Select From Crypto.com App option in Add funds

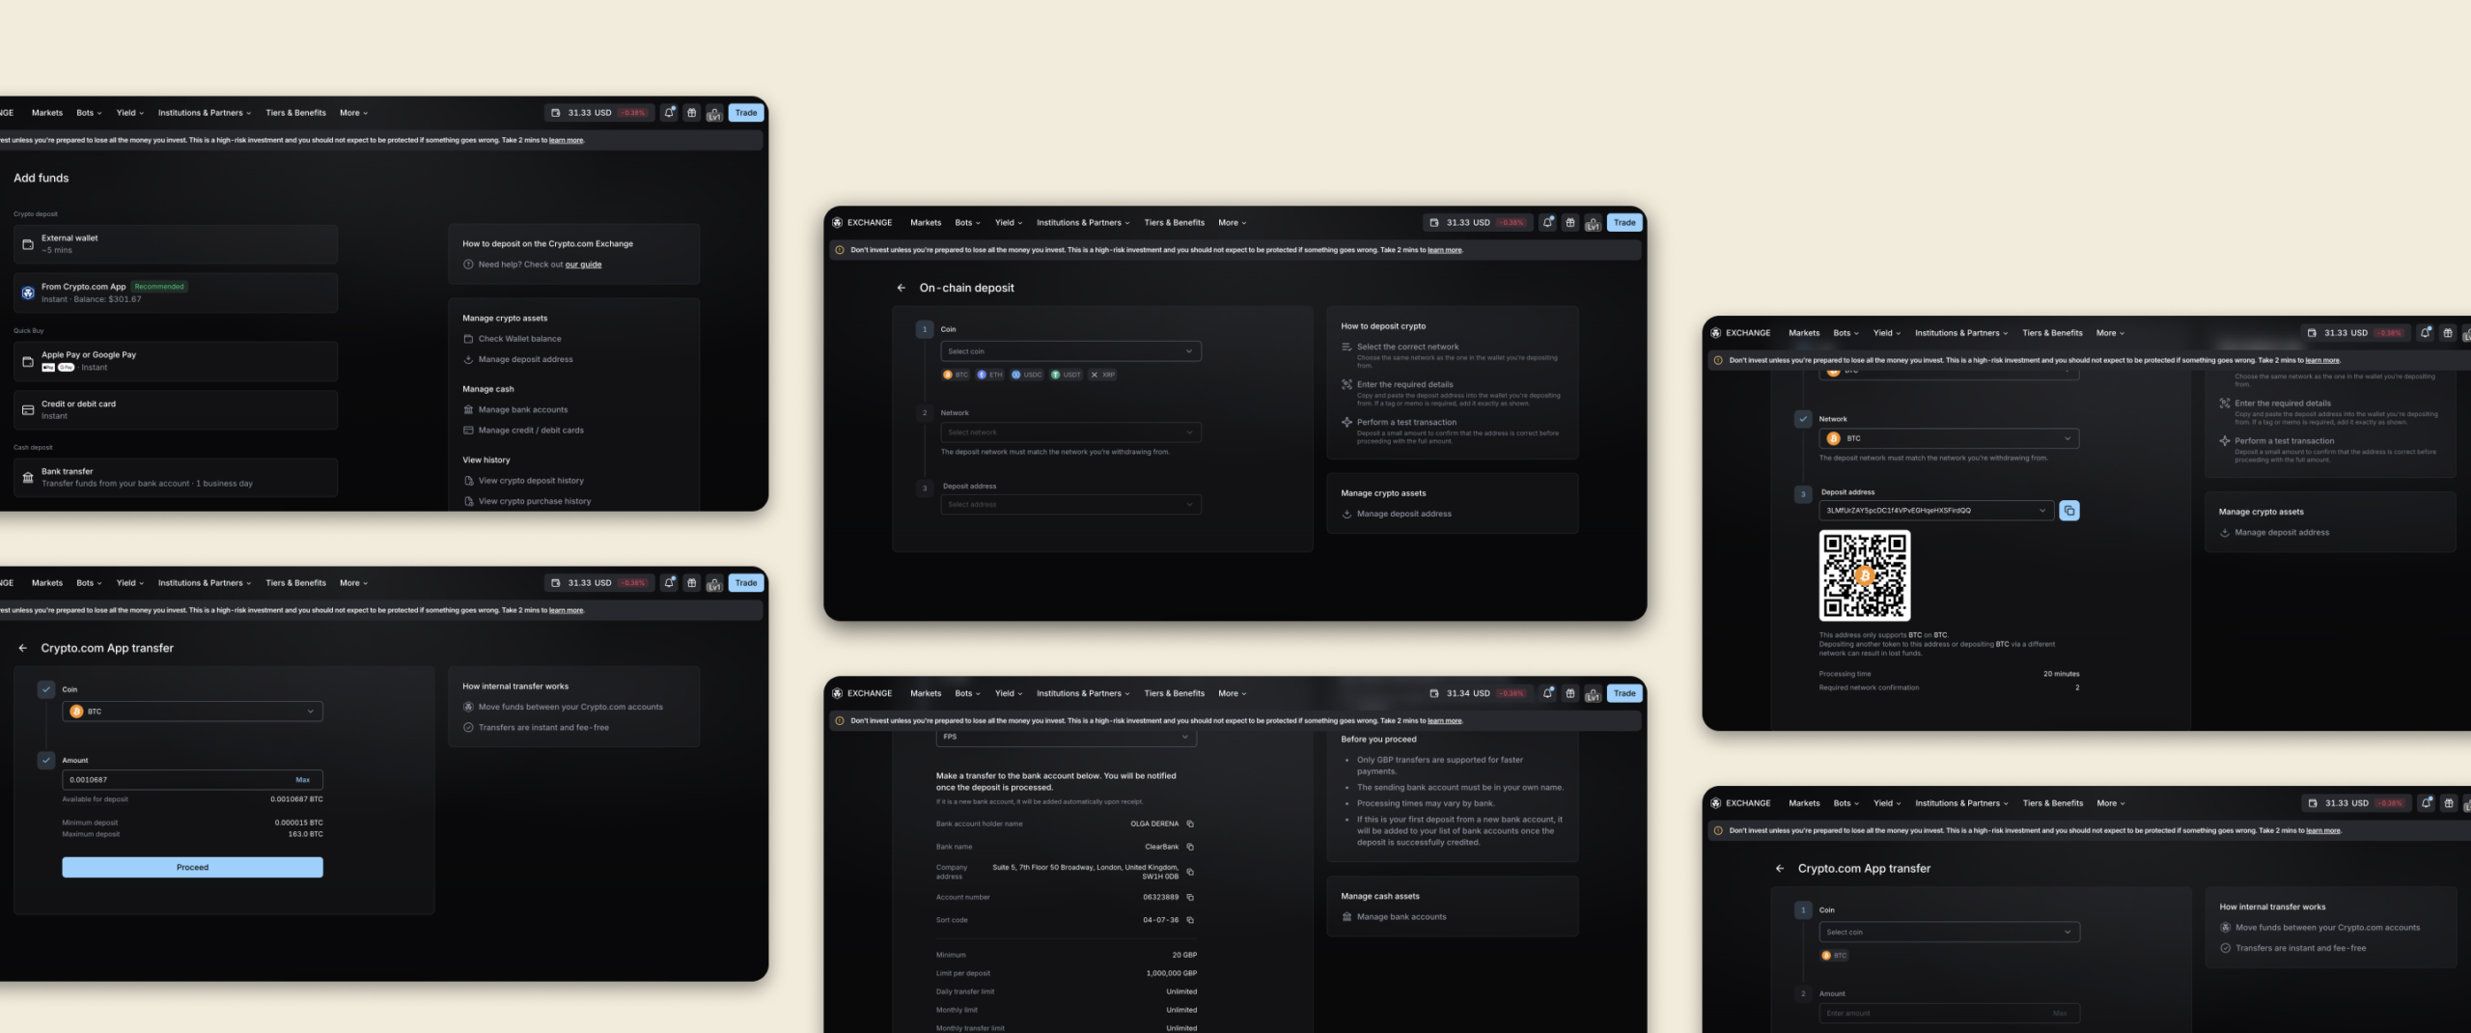[x=176, y=293]
